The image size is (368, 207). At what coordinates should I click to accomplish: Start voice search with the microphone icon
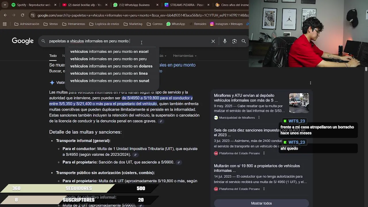[x=225, y=41]
